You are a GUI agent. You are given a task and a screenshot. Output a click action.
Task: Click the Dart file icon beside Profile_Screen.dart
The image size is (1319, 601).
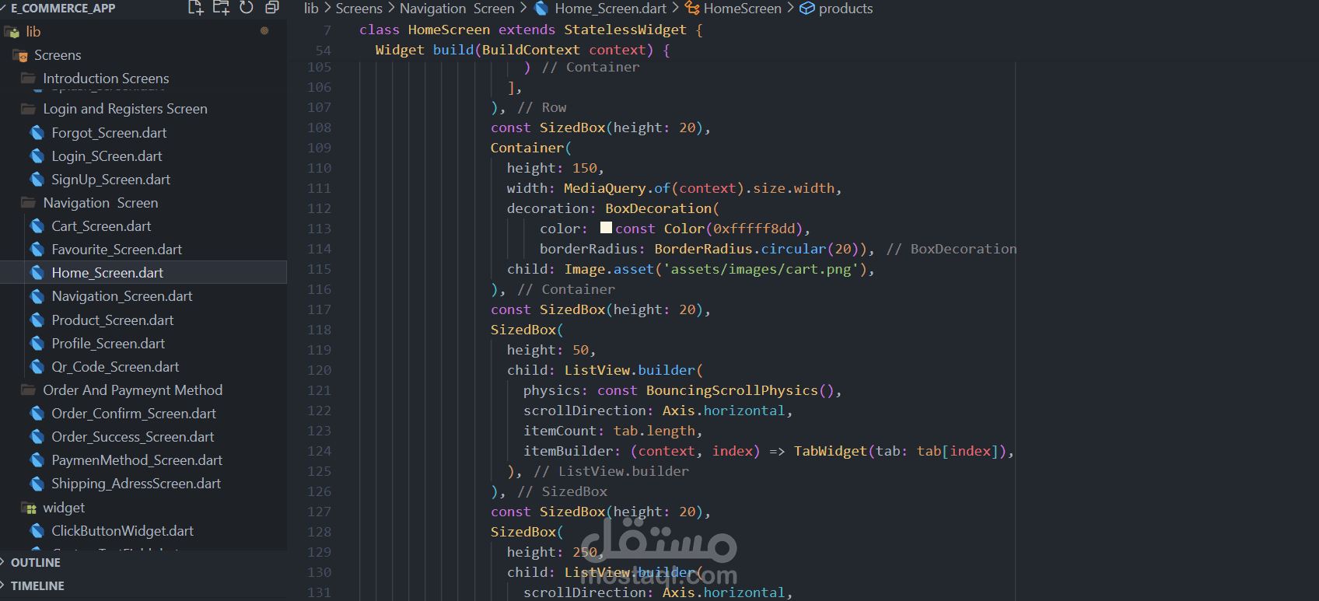37,344
